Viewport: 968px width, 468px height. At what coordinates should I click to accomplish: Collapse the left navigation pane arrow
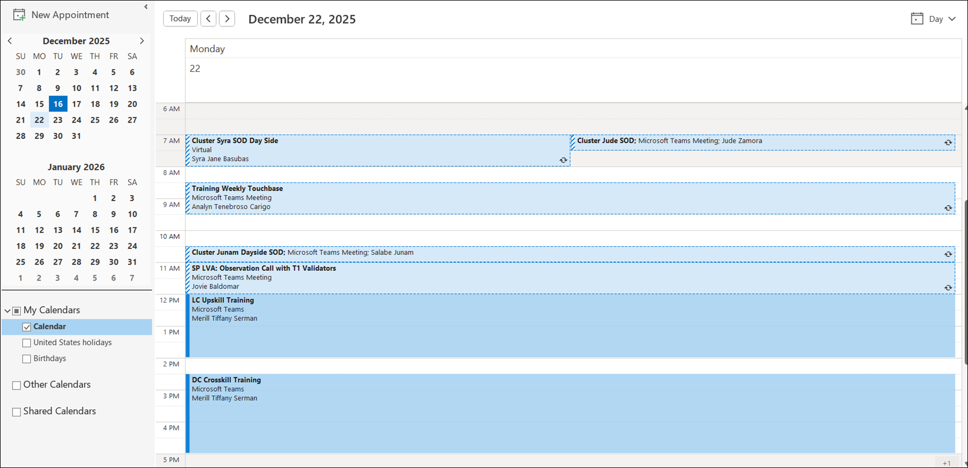[x=146, y=7]
